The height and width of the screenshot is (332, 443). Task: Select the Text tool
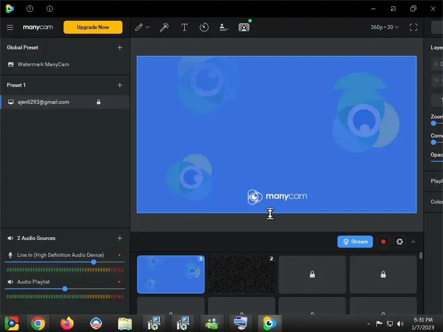184,27
